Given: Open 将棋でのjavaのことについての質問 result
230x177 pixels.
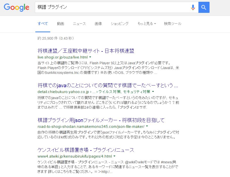Looking at the screenshot, I should click(108, 85).
